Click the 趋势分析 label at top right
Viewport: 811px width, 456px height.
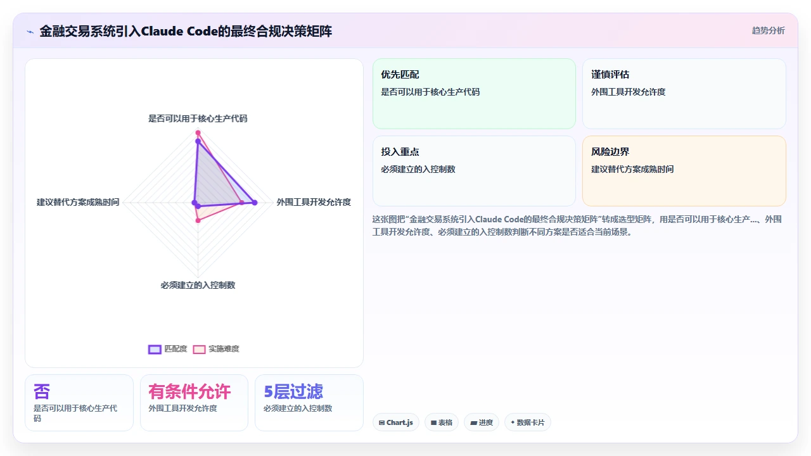[x=768, y=30]
